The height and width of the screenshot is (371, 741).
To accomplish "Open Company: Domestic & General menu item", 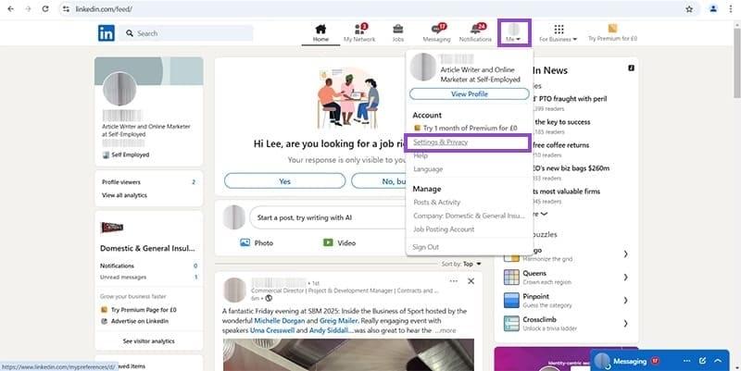I will 469,216.
